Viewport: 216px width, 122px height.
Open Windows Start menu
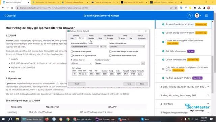point(3,119)
